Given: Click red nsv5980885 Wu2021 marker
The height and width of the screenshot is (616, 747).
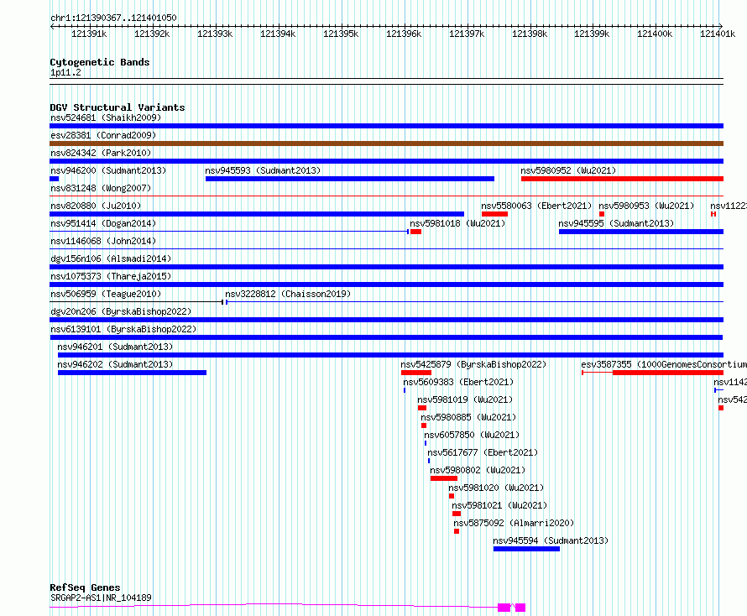Looking at the screenshot, I should point(424,425).
